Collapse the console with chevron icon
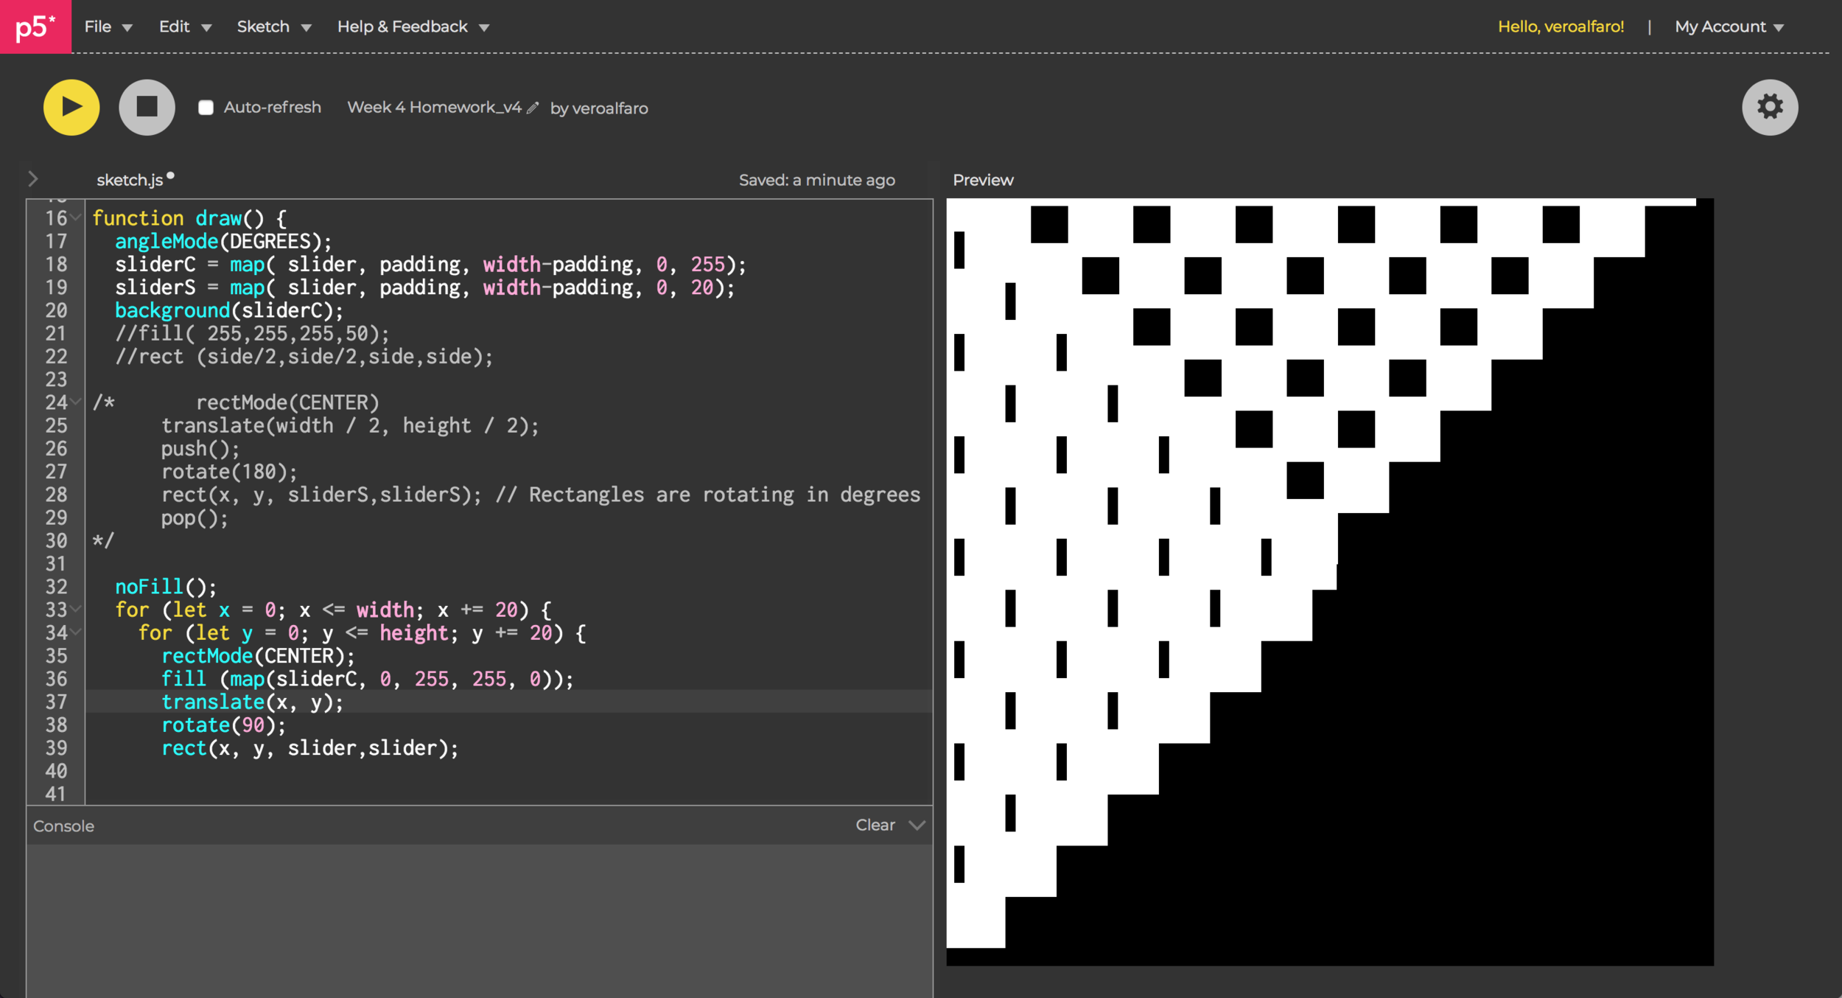The height and width of the screenshot is (998, 1842). (917, 825)
